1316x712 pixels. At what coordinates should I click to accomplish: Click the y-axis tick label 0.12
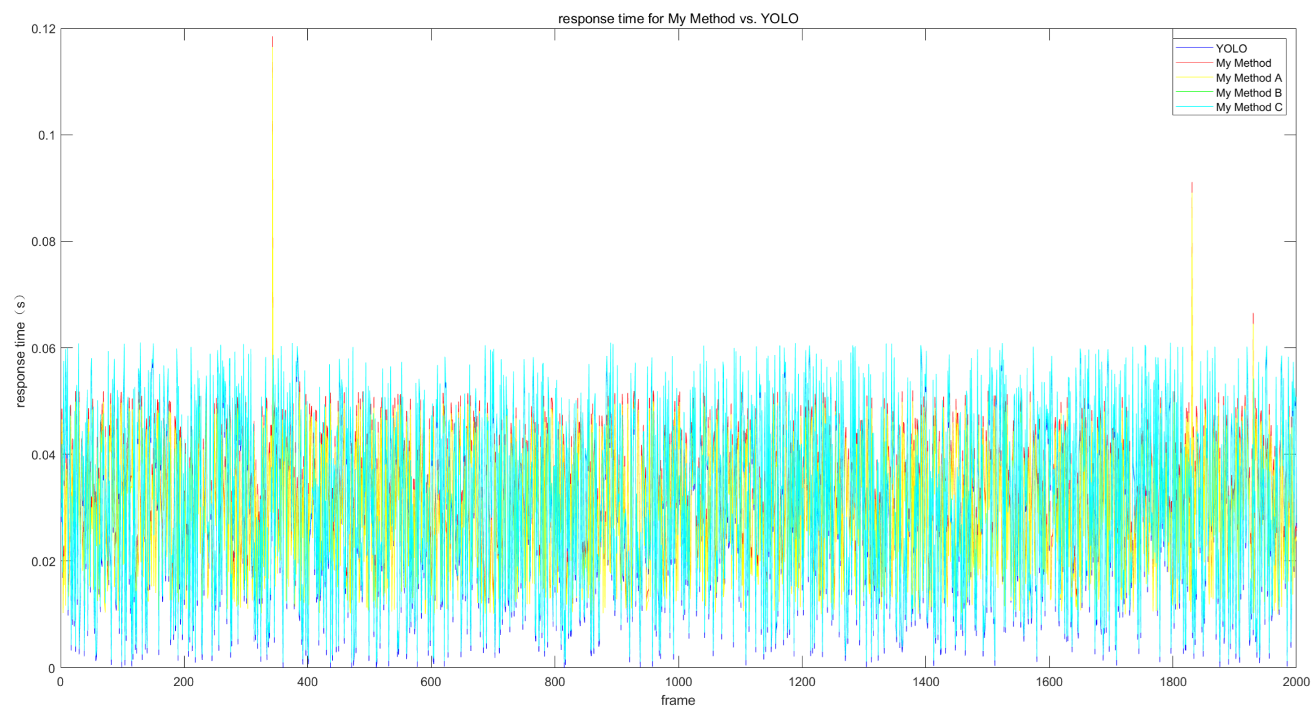(x=43, y=29)
